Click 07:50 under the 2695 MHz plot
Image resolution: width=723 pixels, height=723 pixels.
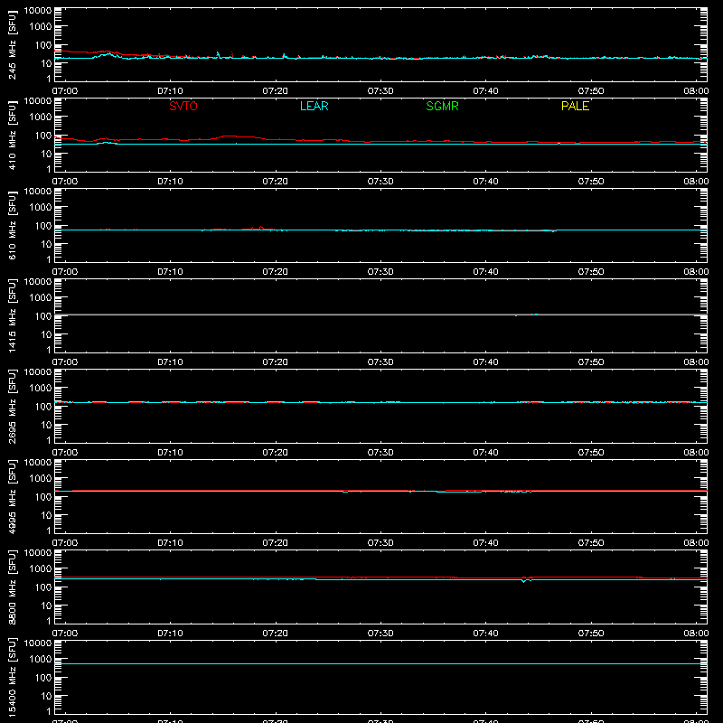coord(591,453)
